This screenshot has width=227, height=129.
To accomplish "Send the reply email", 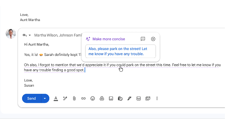I will pyautogui.click(x=31, y=98).
